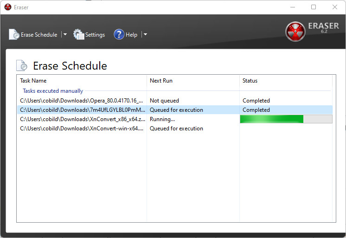Open the Settings toolbar label

click(95, 35)
